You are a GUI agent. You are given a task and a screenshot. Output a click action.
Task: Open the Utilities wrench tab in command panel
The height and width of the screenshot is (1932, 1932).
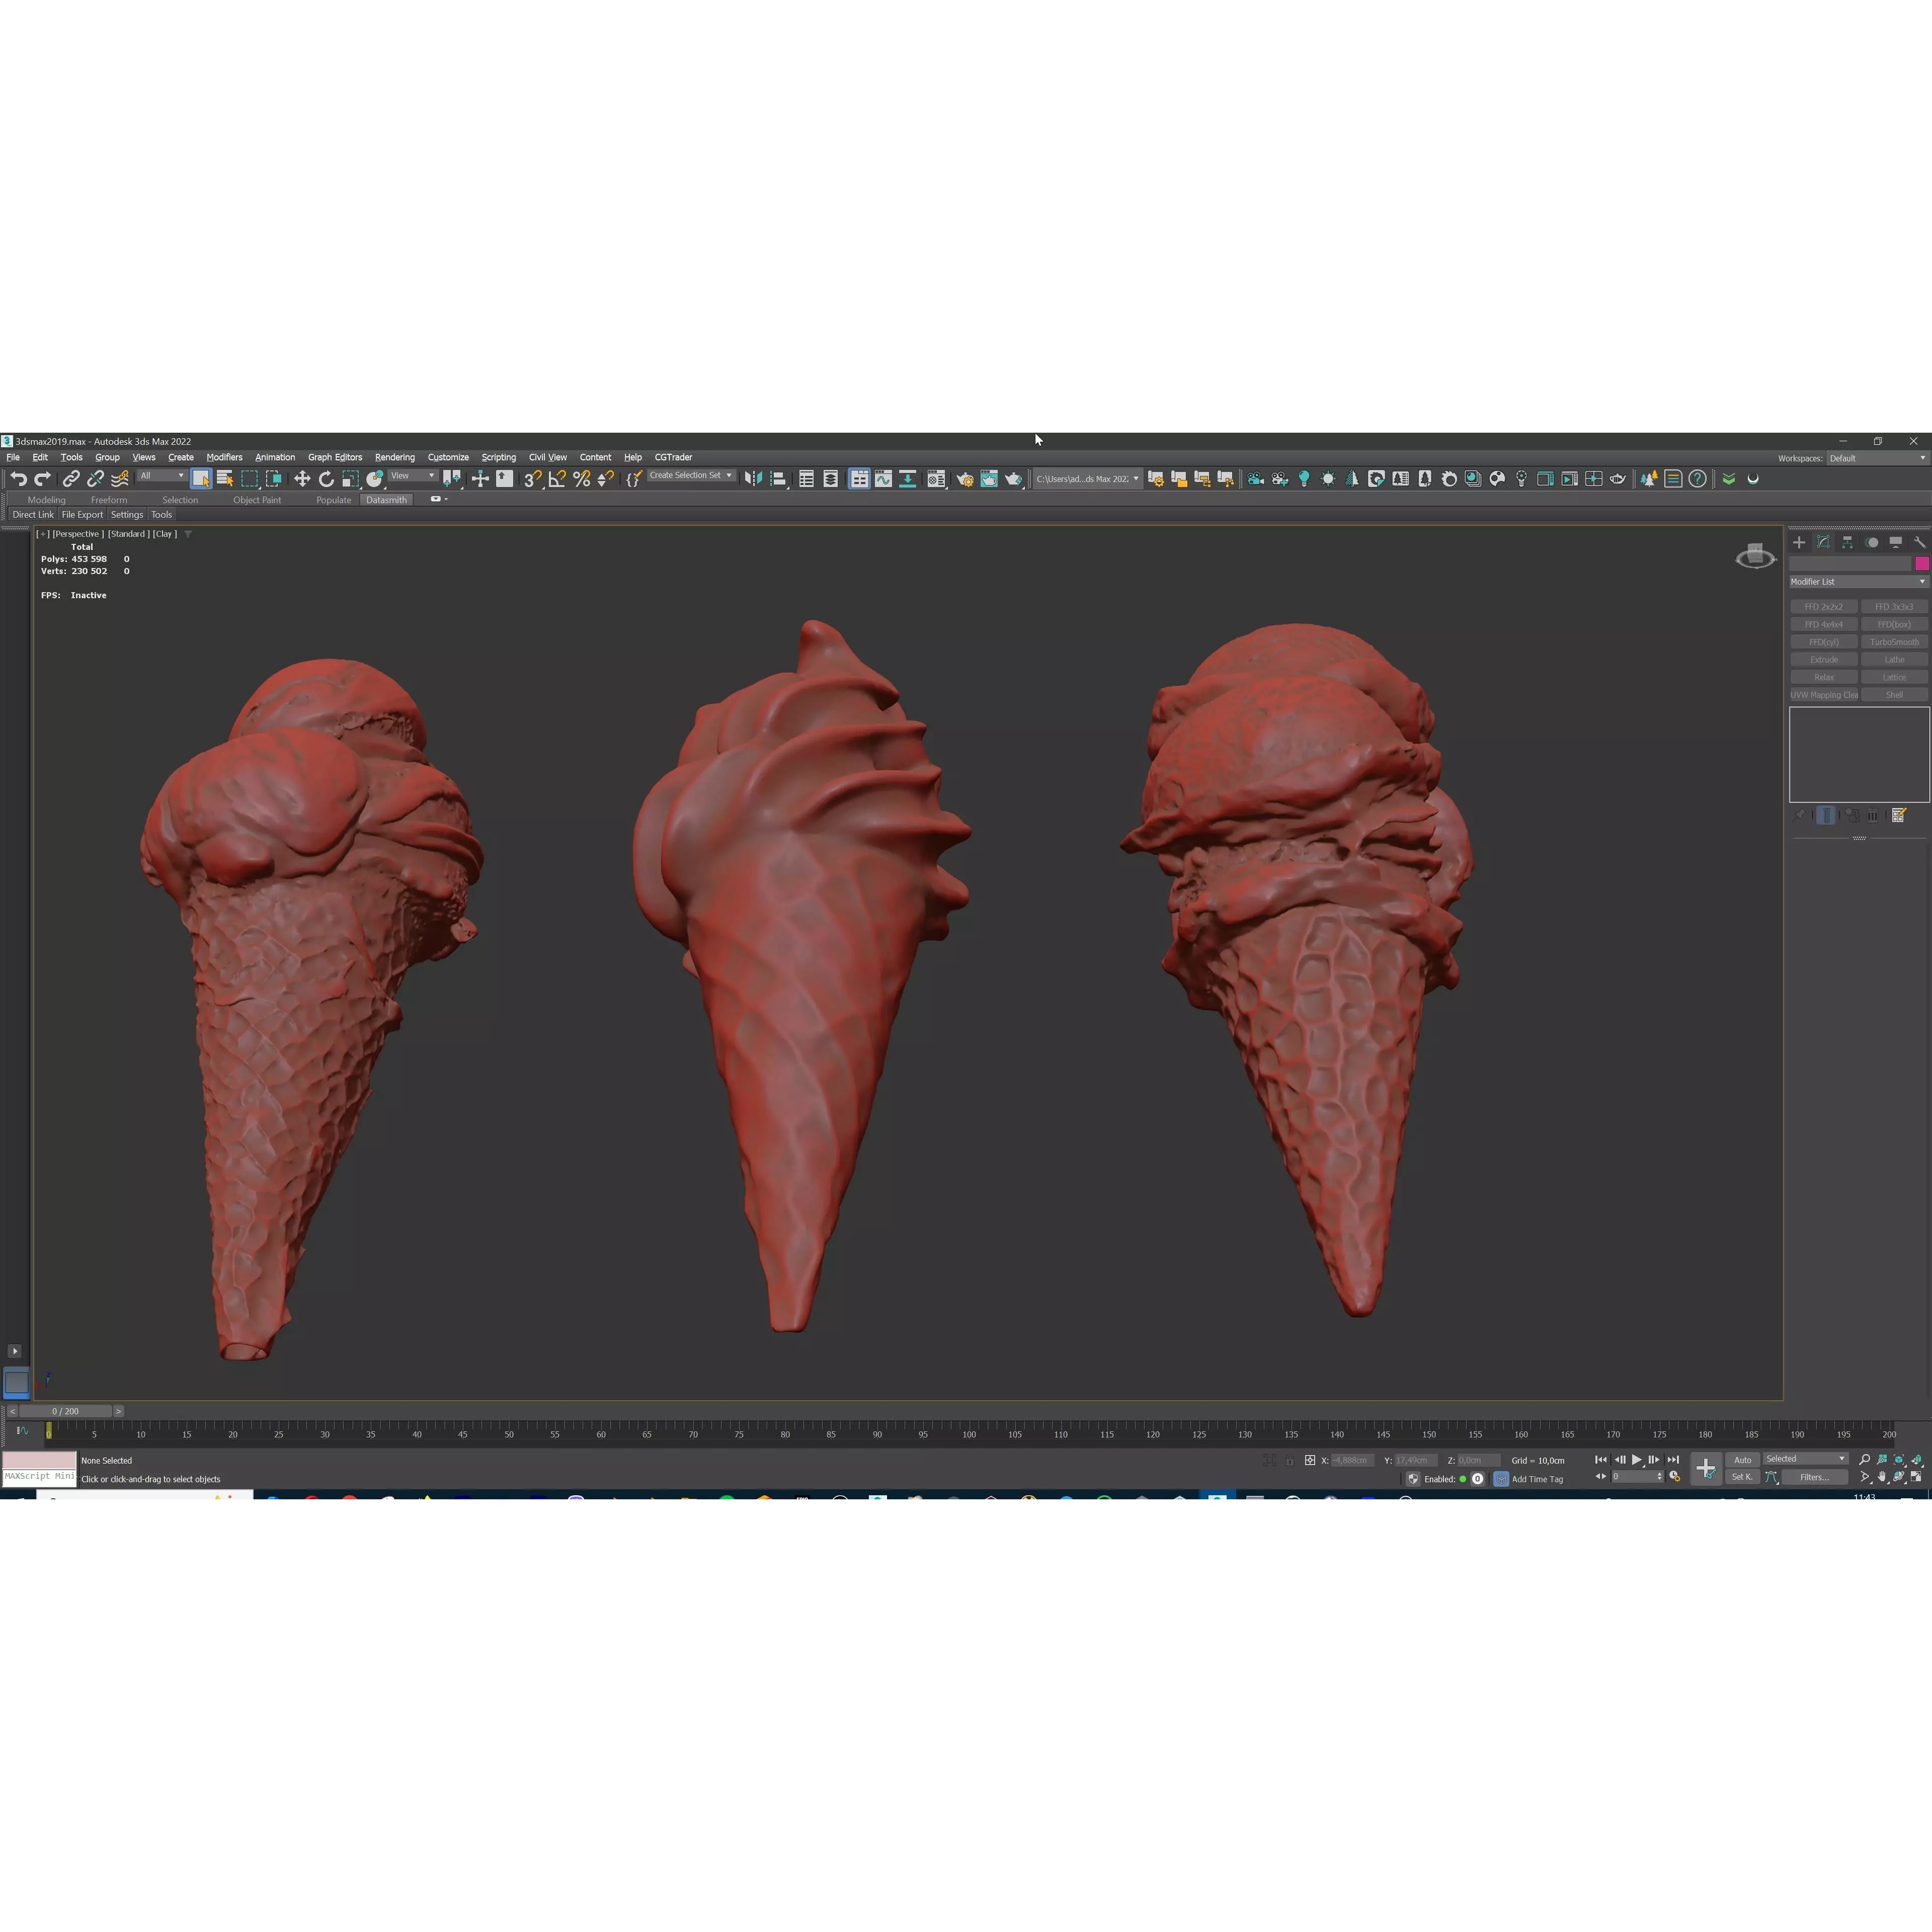[x=1920, y=543]
